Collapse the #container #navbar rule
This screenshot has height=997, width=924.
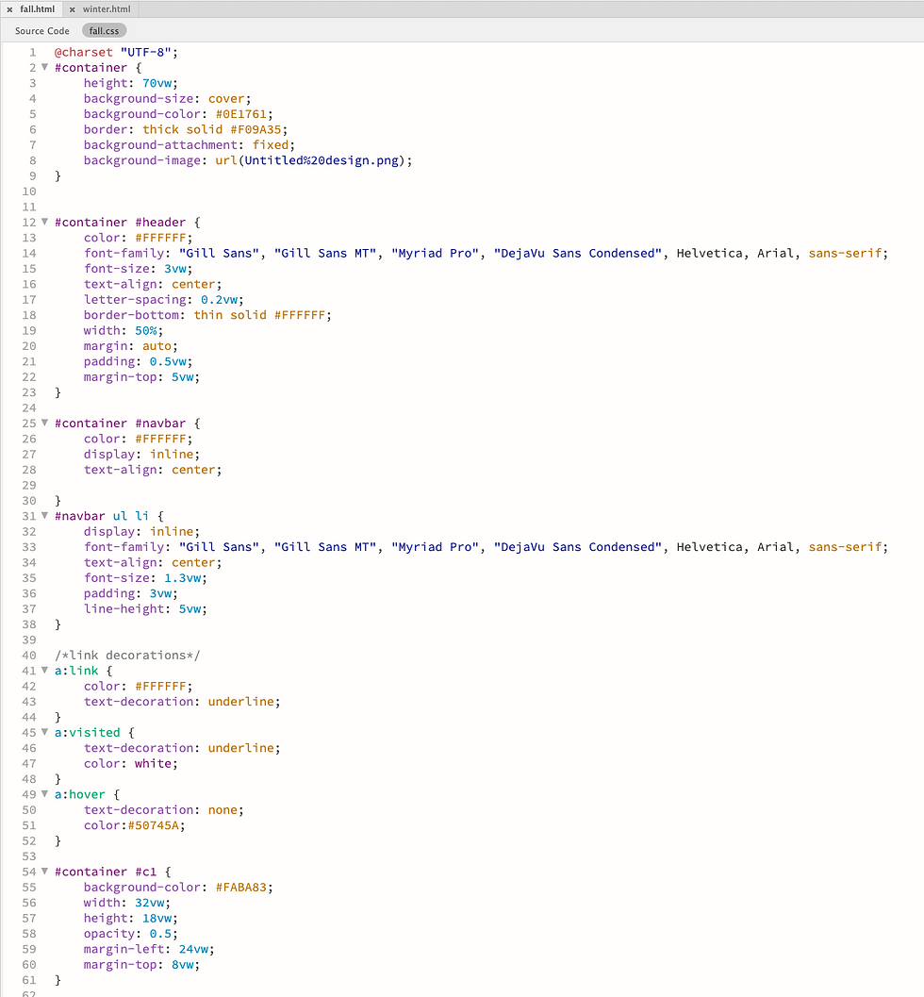point(44,423)
